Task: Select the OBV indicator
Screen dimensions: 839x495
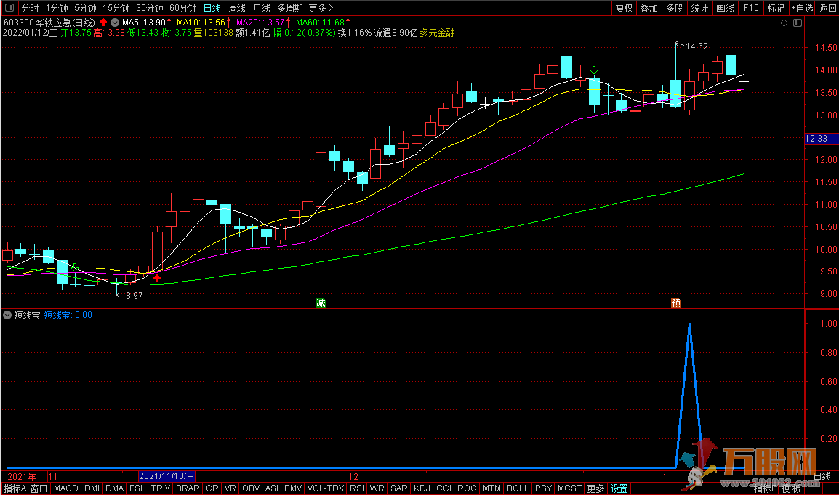Action: (250, 488)
